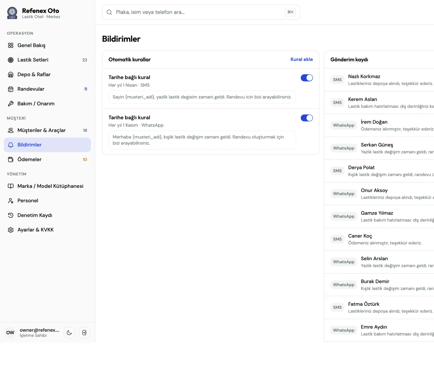The height and width of the screenshot is (373, 434).
Task: Click the SMS badge for Derya Polat
Action: point(337,171)
